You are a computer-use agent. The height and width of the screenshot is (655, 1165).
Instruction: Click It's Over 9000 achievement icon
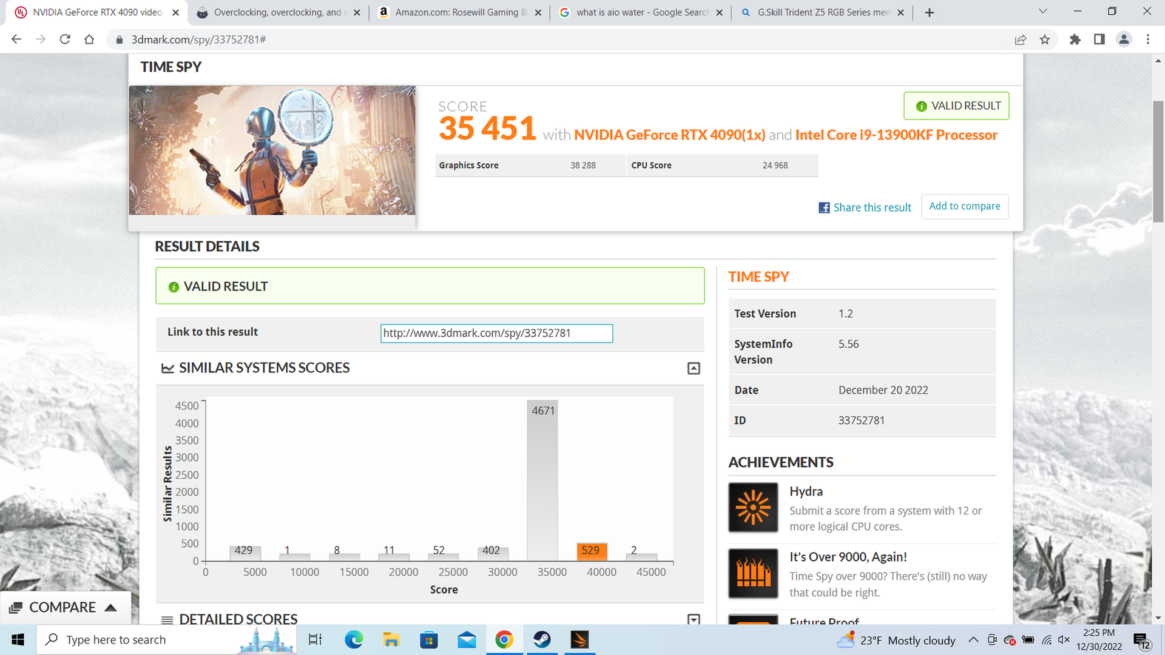click(753, 573)
